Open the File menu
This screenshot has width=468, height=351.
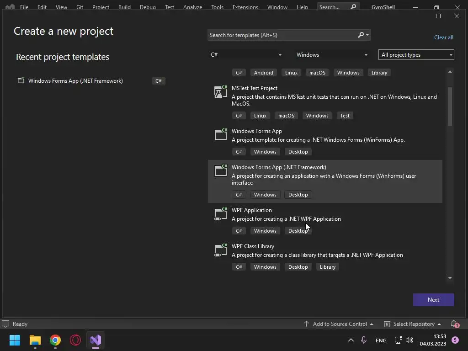coord(24,7)
